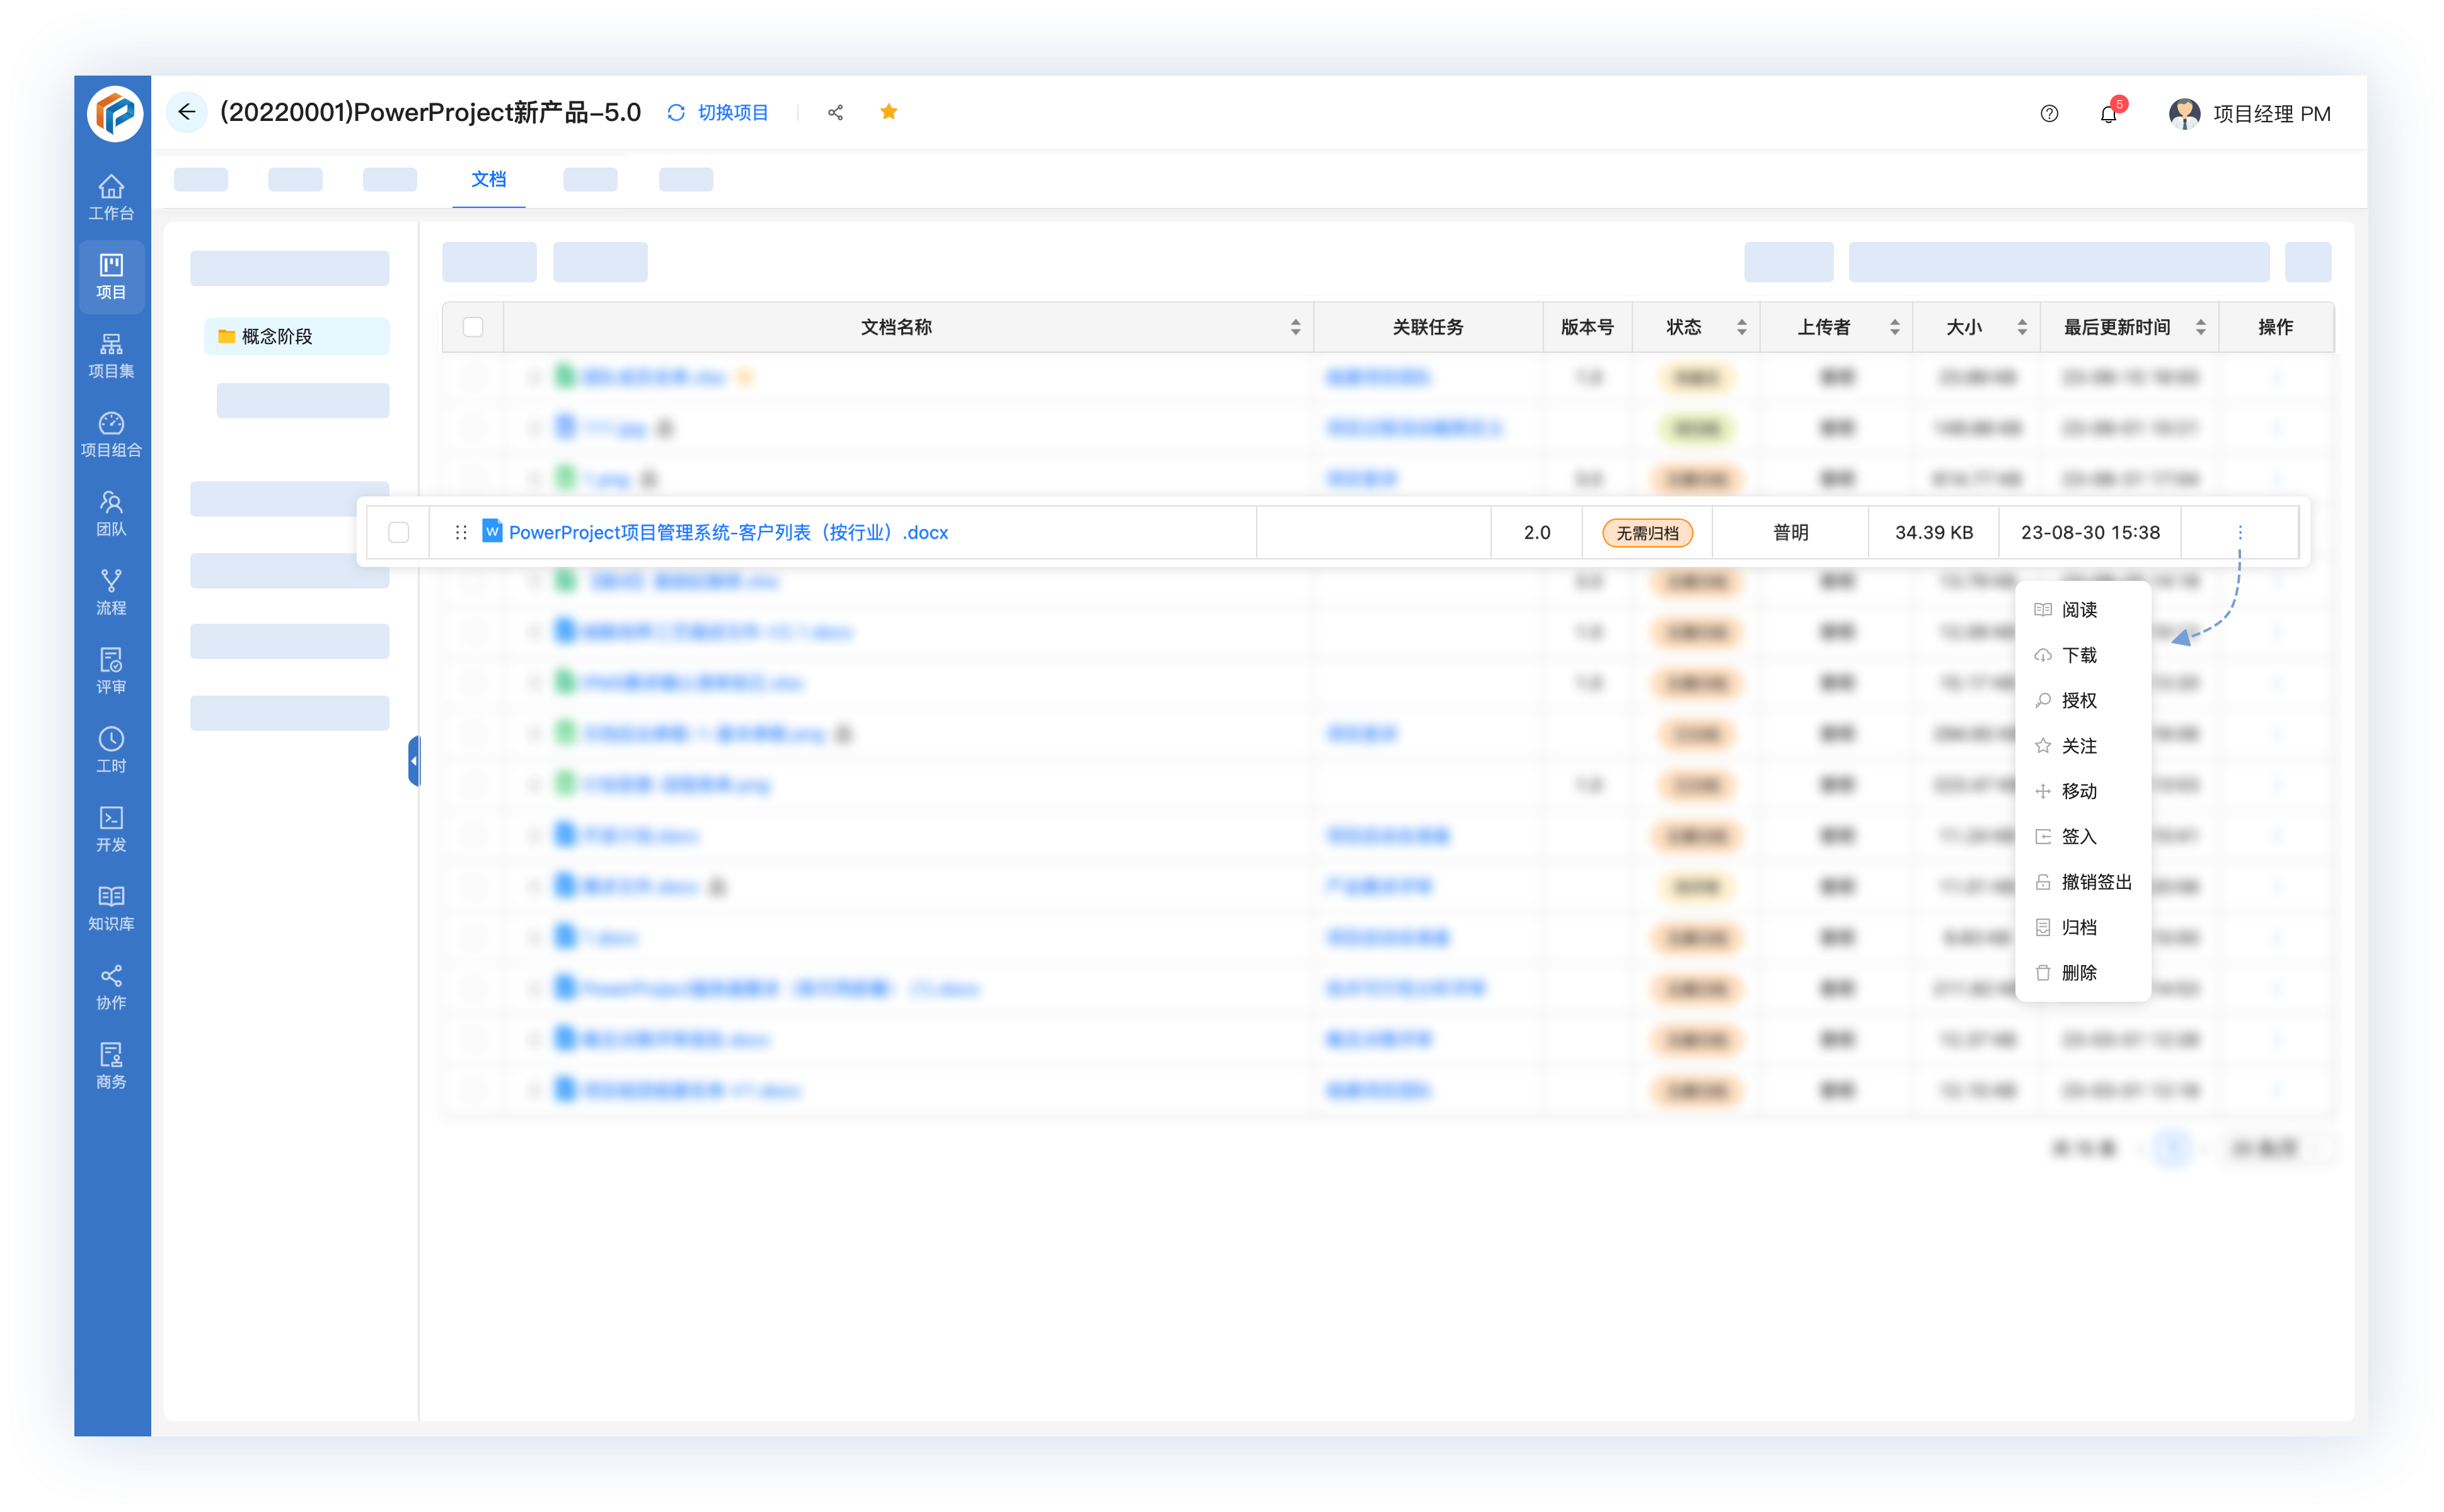Open the three-dot actions menu for docx row
2444x1512 pixels.
pos(2240,533)
